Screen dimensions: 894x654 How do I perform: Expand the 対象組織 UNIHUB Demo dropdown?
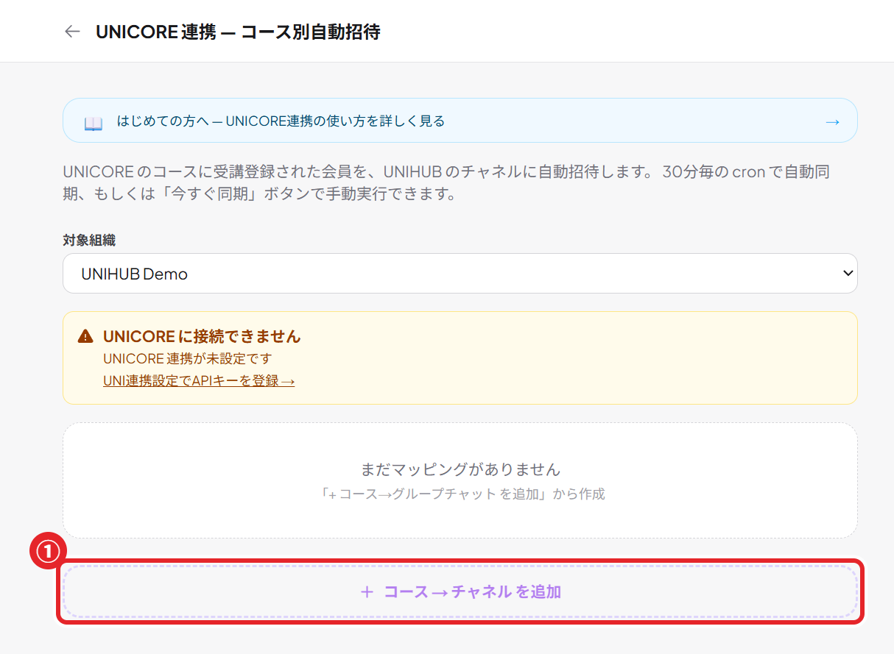point(460,274)
